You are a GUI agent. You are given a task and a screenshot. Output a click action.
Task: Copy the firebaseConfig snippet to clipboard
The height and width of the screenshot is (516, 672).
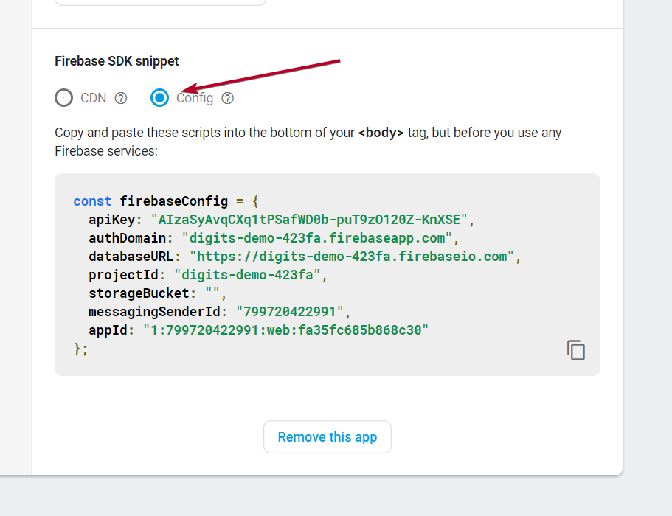pyautogui.click(x=575, y=350)
